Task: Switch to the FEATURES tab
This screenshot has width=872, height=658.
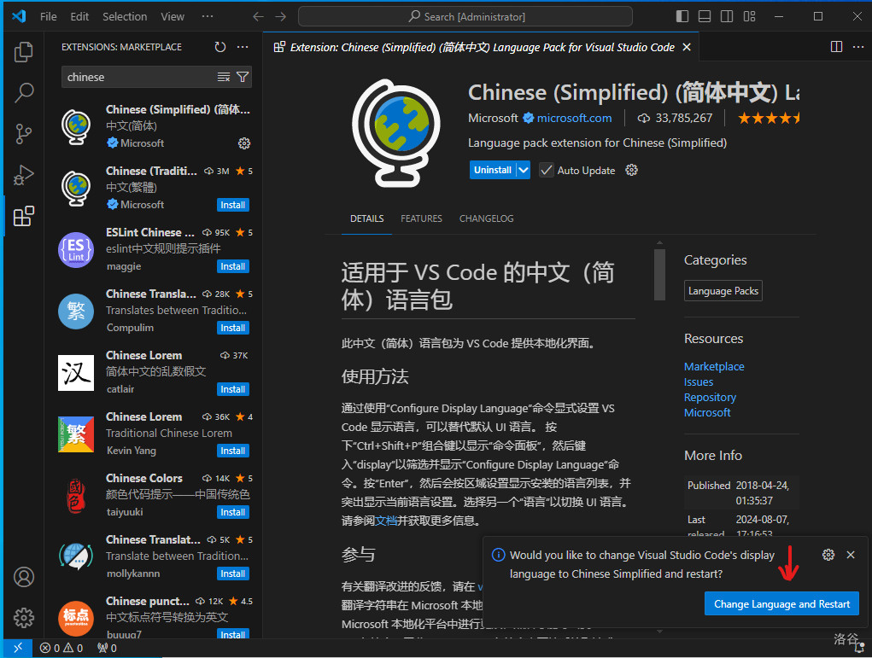Action: [421, 218]
